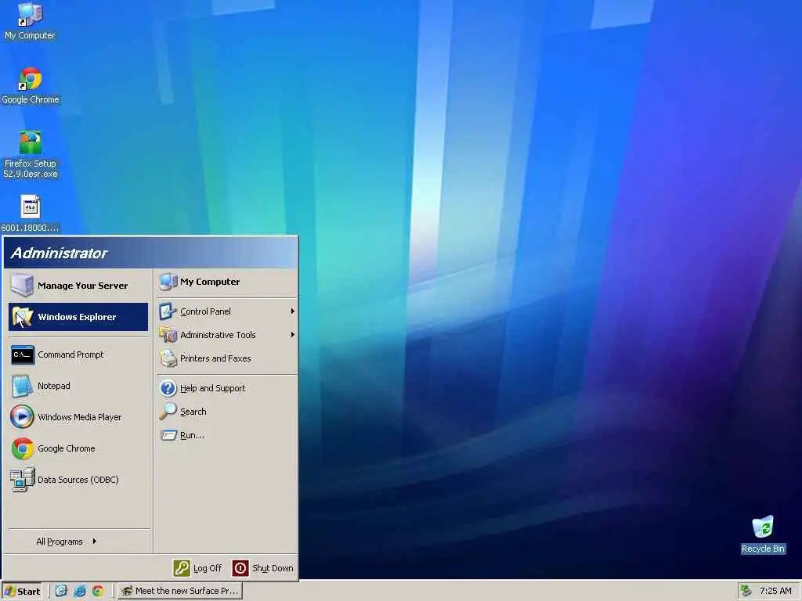Viewport: 802px width, 601px height.
Task: Click the Run icon in Start menu
Action: coord(168,435)
